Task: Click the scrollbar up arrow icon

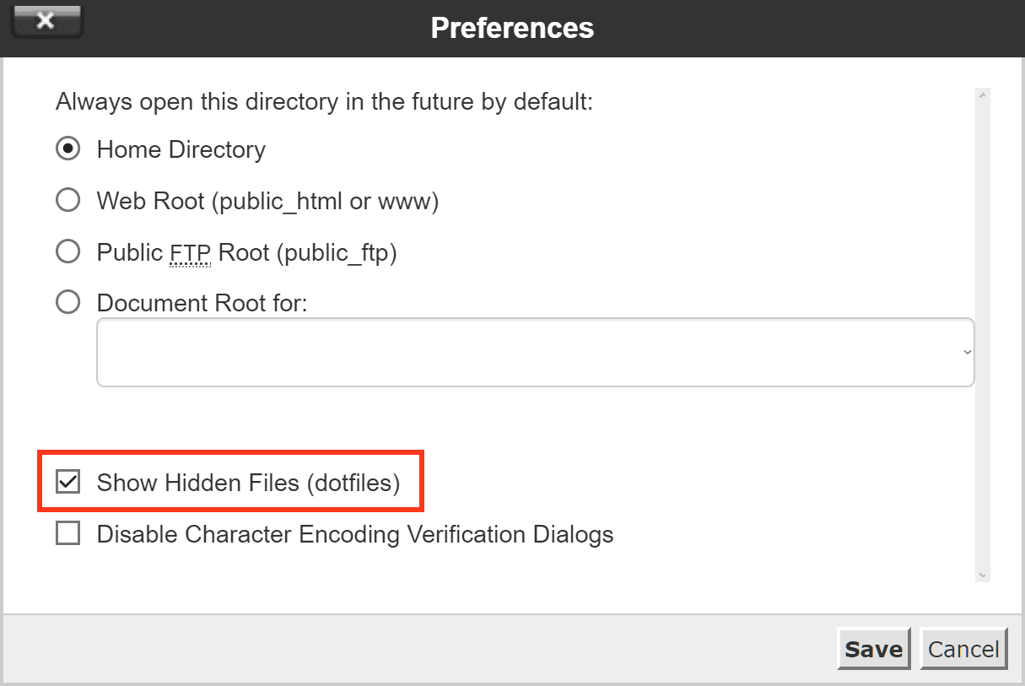Action: (x=983, y=95)
